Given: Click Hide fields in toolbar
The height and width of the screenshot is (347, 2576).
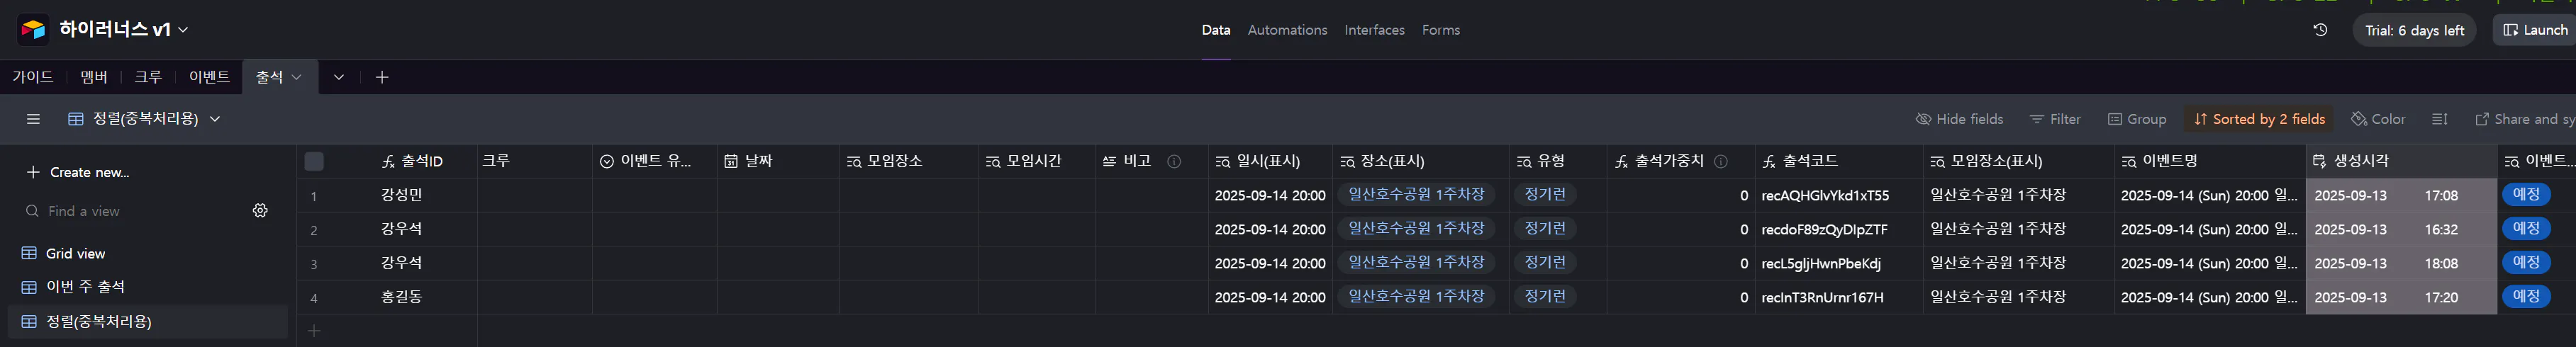Looking at the screenshot, I should (x=1959, y=119).
